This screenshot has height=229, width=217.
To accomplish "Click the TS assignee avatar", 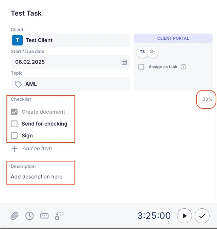I will 142,52.
